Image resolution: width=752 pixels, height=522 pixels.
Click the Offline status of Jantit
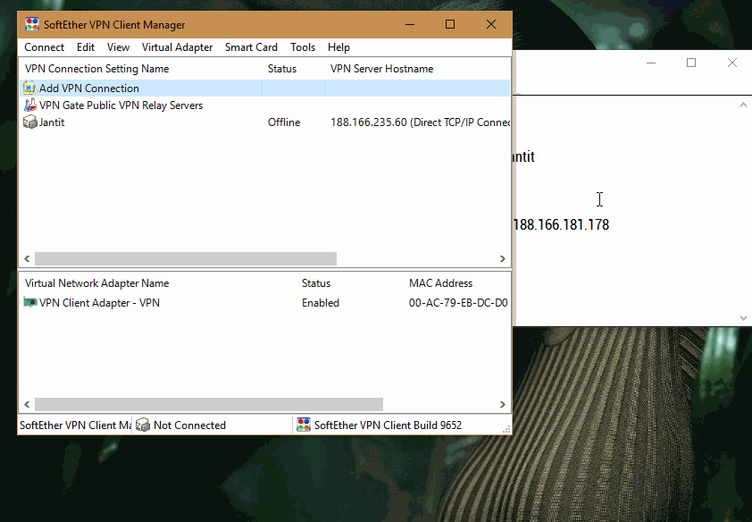click(284, 122)
